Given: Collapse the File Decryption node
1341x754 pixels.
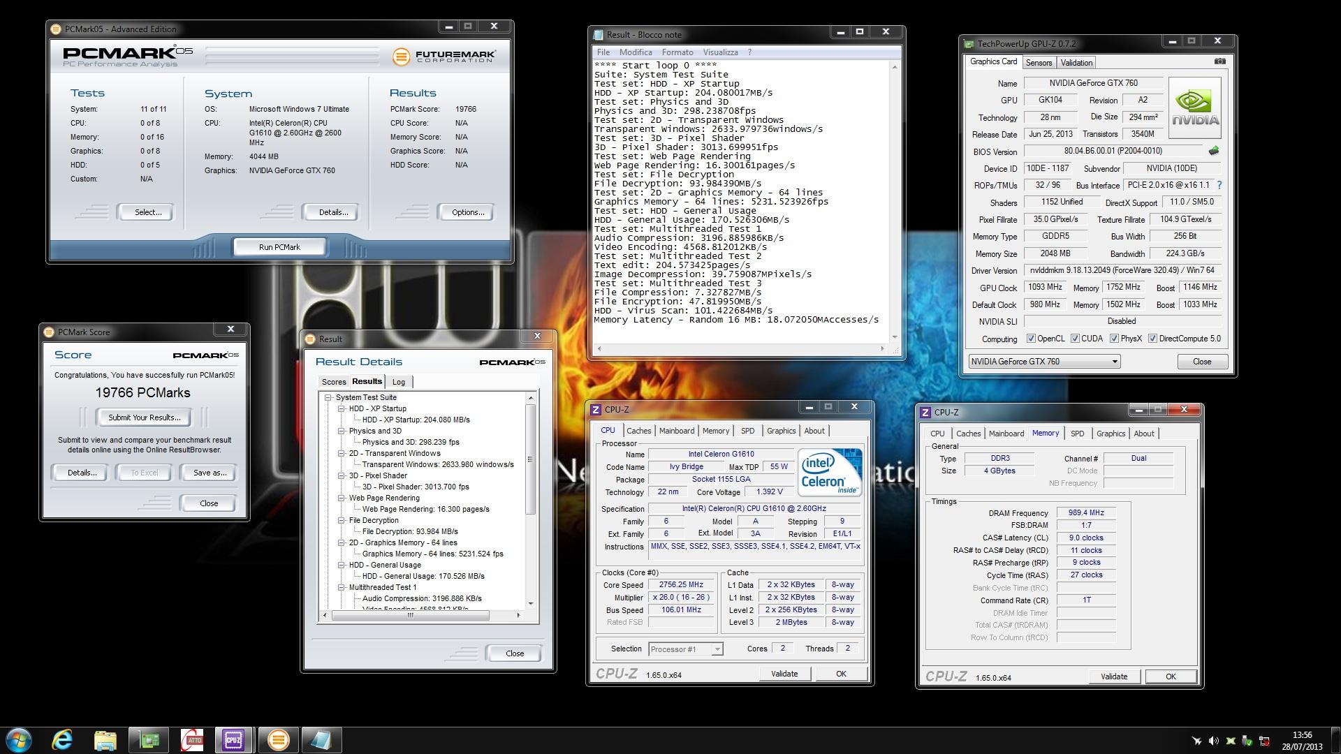Looking at the screenshot, I should (342, 520).
